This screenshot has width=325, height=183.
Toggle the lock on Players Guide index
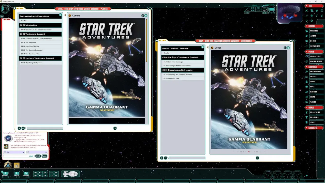pyautogui.click(x=60, y=15)
